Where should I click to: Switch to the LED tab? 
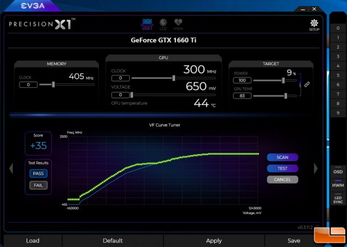tap(163, 24)
